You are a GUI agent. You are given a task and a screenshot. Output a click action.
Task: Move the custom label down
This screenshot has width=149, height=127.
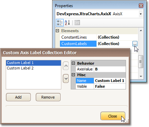[66, 79]
